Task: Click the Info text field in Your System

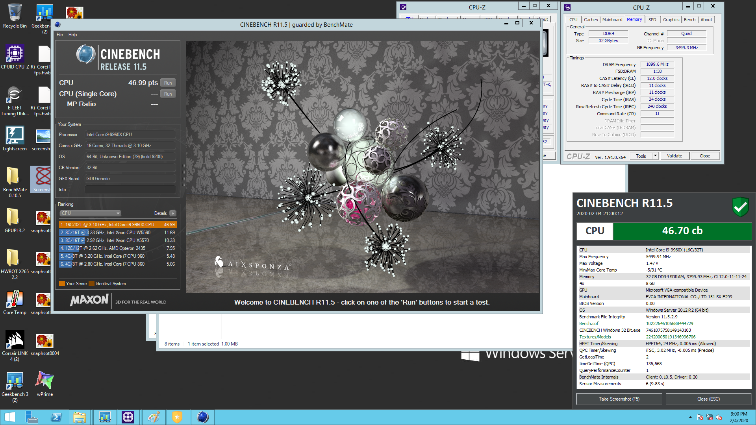Action: pyautogui.click(x=130, y=190)
